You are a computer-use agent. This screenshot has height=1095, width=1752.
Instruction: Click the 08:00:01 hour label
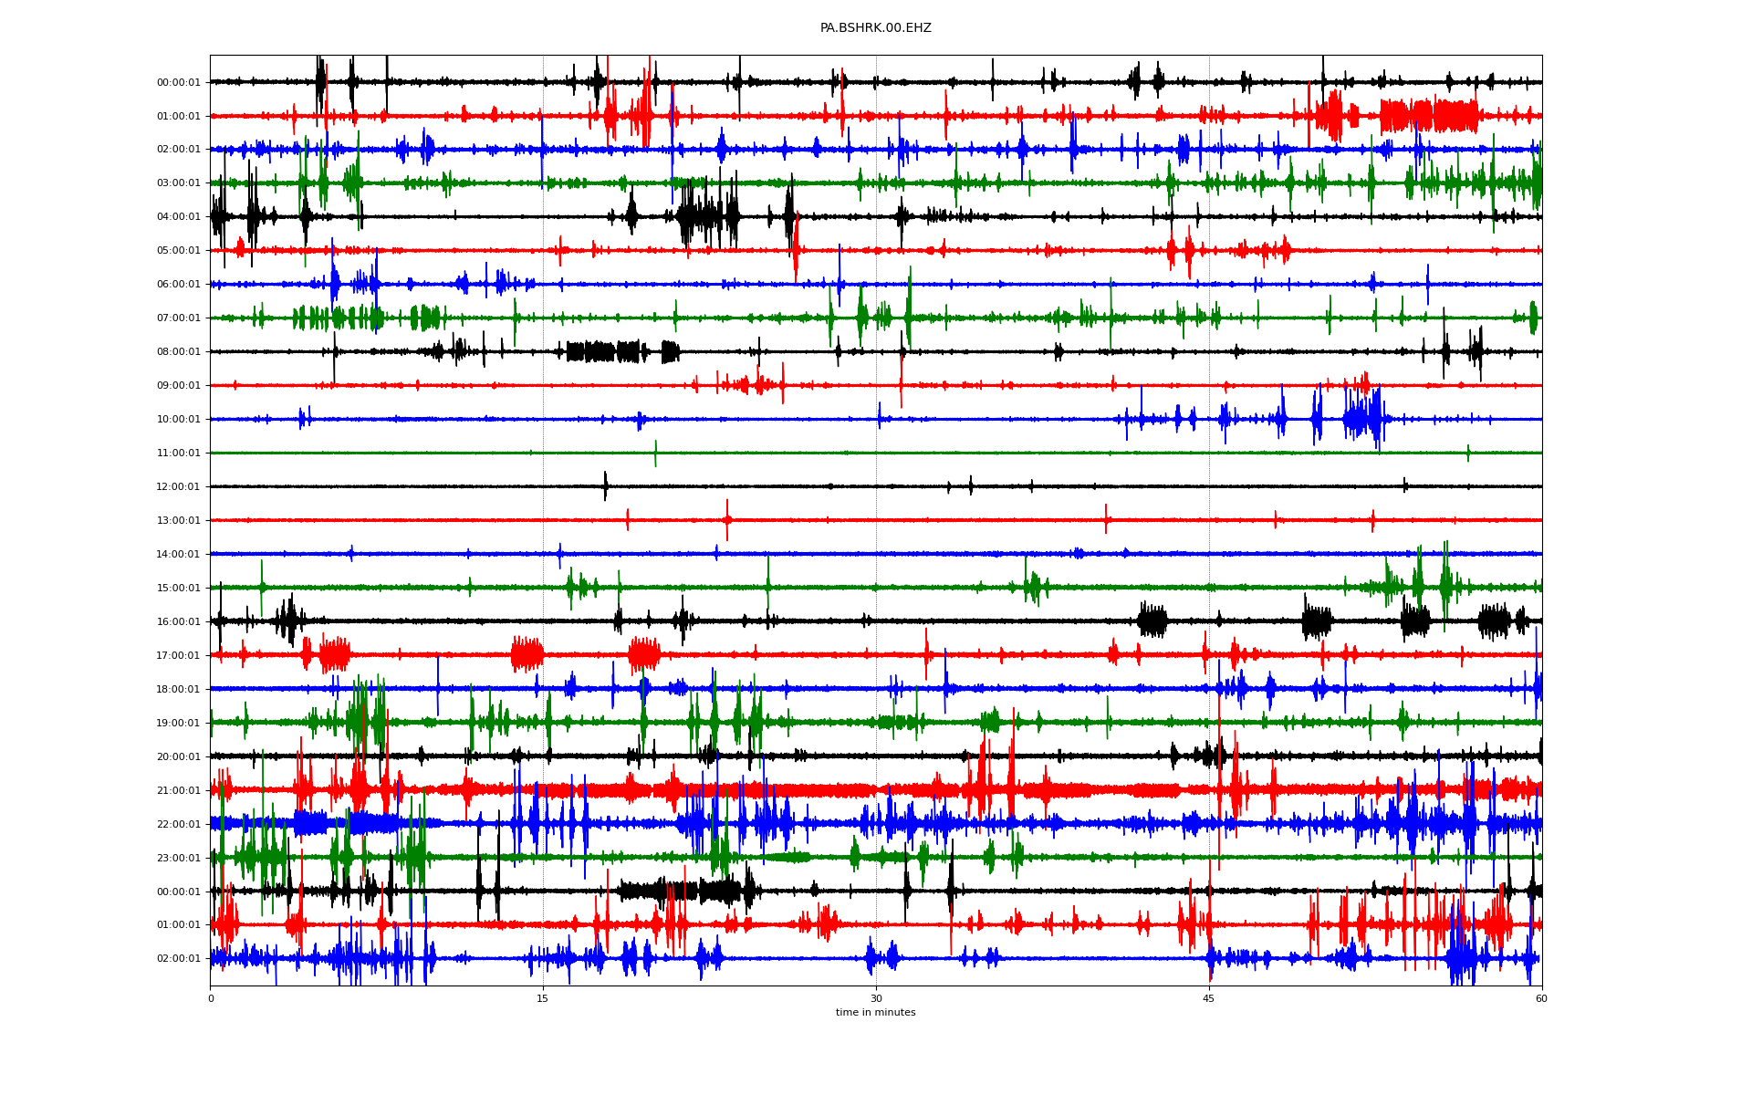click(178, 352)
